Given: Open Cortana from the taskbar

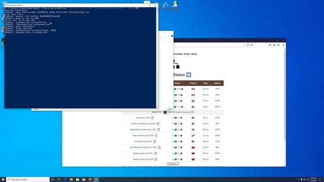Looking at the screenshot, I should 53,179.
